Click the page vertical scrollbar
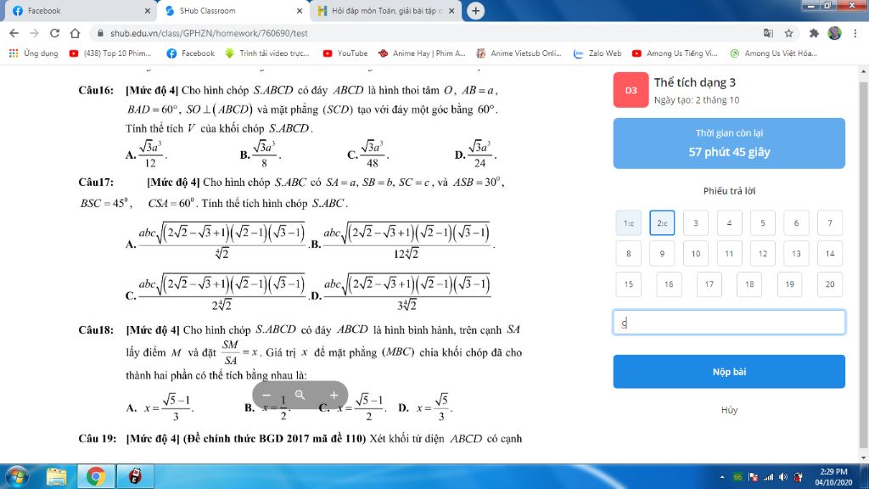Screen dimensions: 869x489 click(863, 264)
